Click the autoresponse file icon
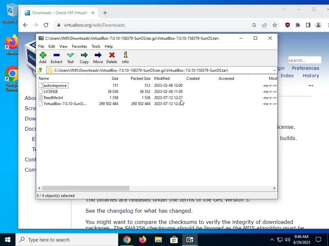The image size is (329, 246). (40, 85)
